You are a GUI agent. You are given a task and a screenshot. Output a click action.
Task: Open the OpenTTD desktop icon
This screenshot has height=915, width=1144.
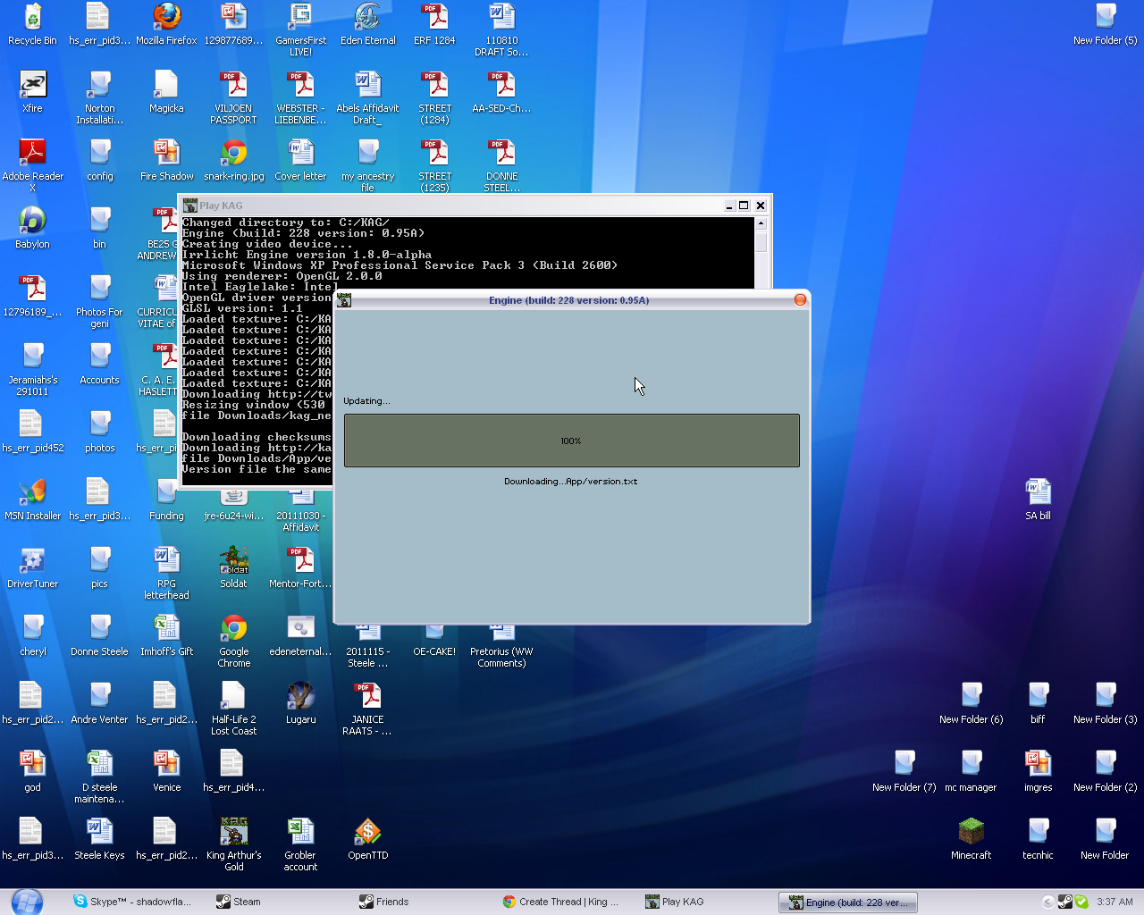(x=367, y=840)
